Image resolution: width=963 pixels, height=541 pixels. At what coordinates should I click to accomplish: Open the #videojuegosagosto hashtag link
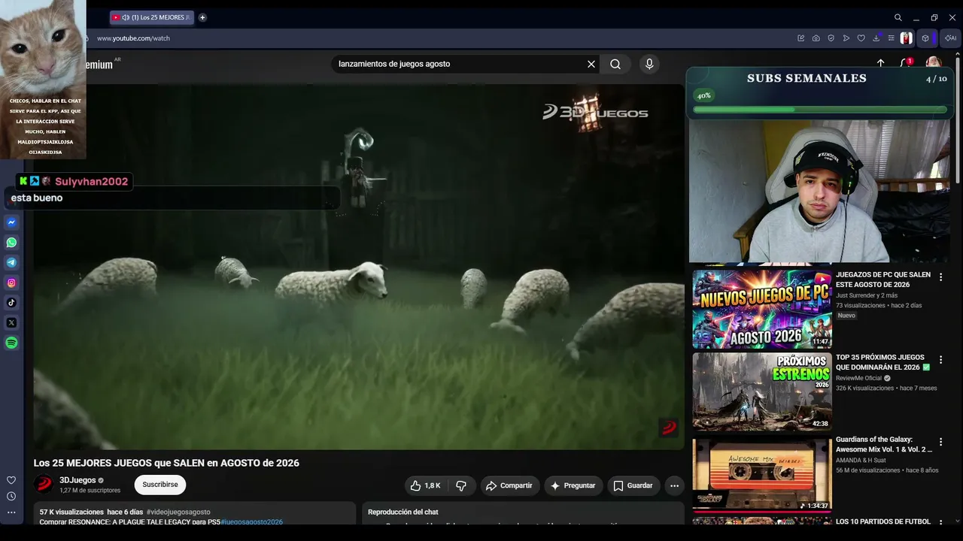pos(178,512)
